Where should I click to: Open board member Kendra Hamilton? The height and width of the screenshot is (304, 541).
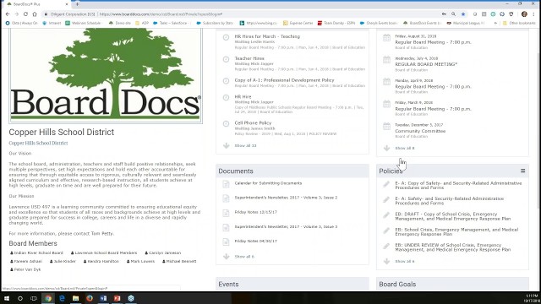coord(101,261)
